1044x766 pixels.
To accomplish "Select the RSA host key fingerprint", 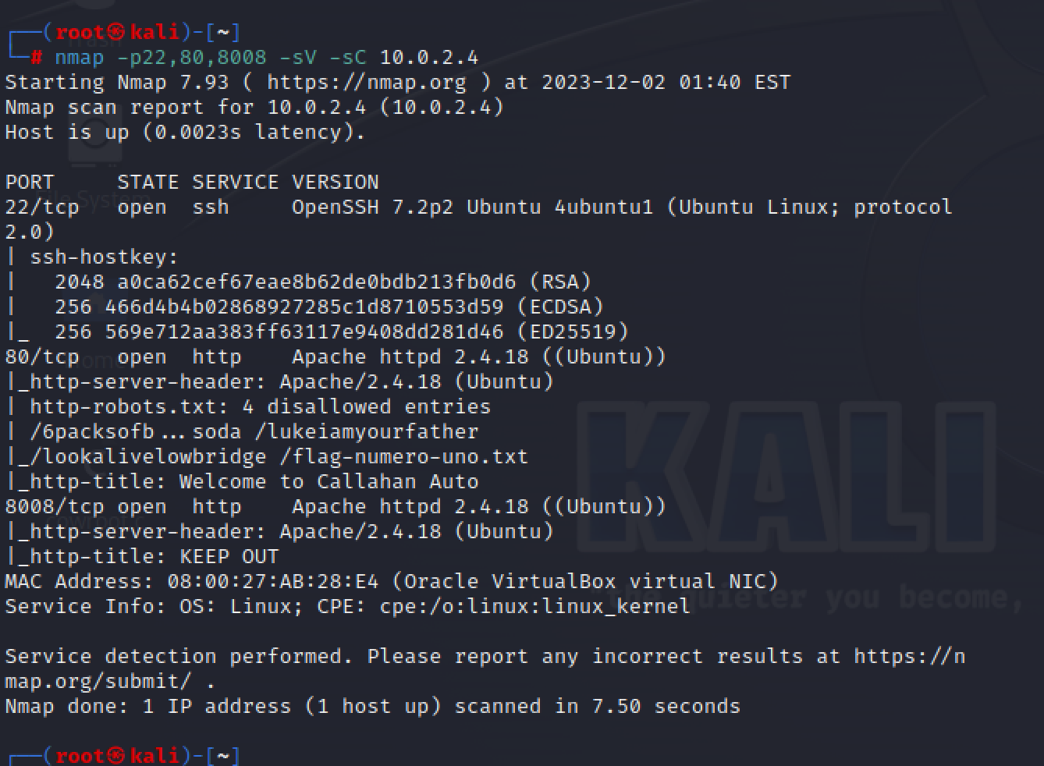I will pos(316,282).
